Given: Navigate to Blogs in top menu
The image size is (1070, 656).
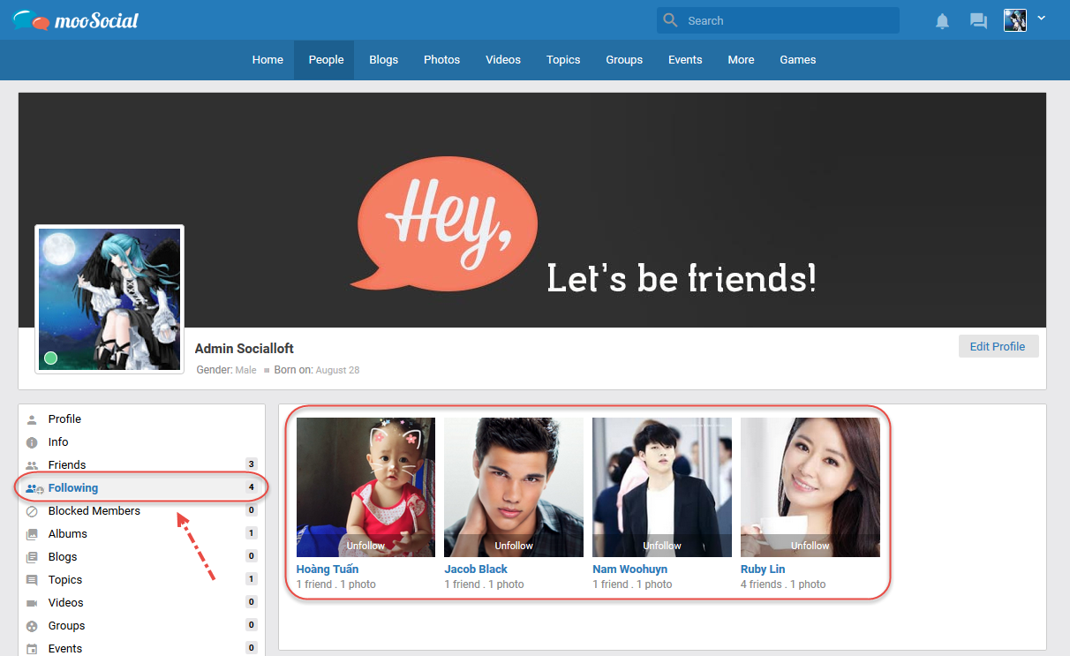Looking at the screenshot, I should point(383,60).
